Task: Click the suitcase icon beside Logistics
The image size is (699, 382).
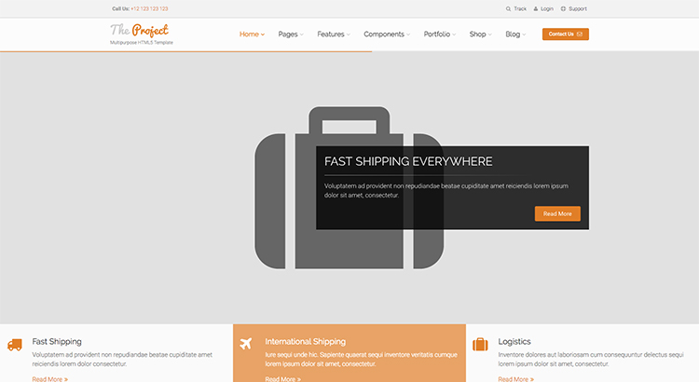Action: pos(480,345)
